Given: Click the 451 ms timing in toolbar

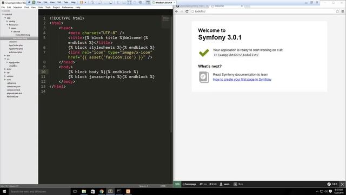Looking at the screenshot, I should point(203,184).
